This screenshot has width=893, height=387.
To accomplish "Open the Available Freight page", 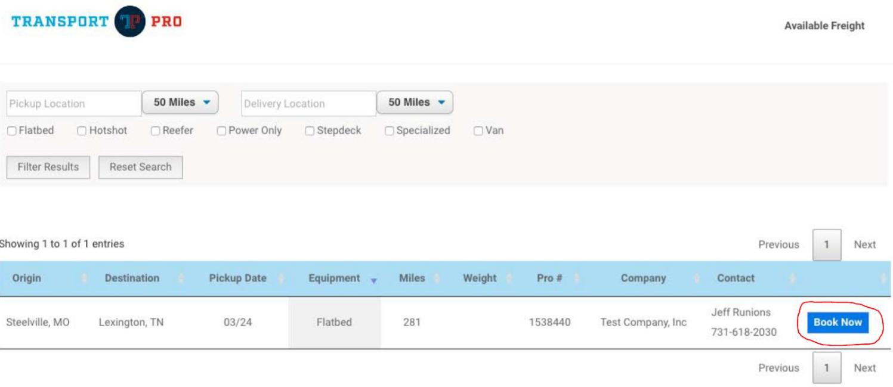I will pos(824,26).
